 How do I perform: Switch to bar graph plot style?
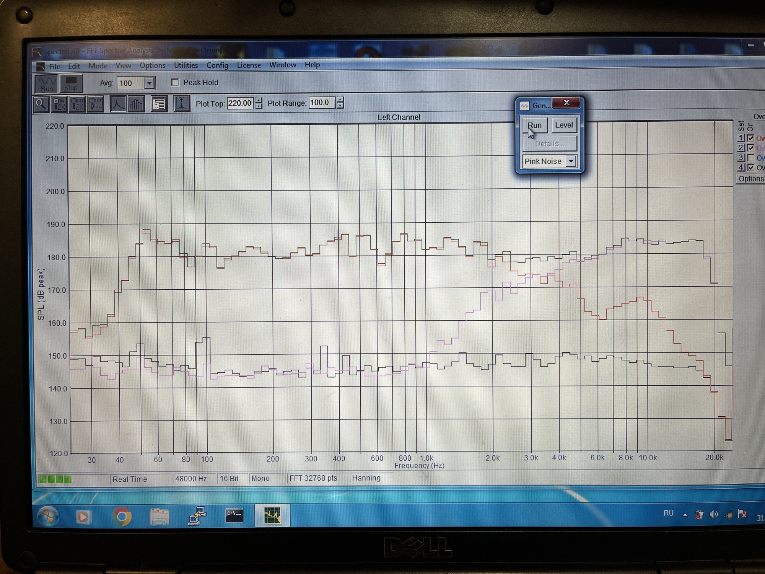(136, 104)
